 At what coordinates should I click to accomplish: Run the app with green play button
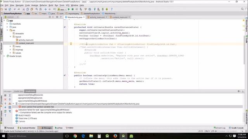[69, 9]
